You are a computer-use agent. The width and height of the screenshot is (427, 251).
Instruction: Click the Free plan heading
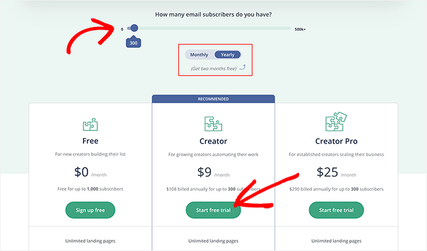[90, 141]
